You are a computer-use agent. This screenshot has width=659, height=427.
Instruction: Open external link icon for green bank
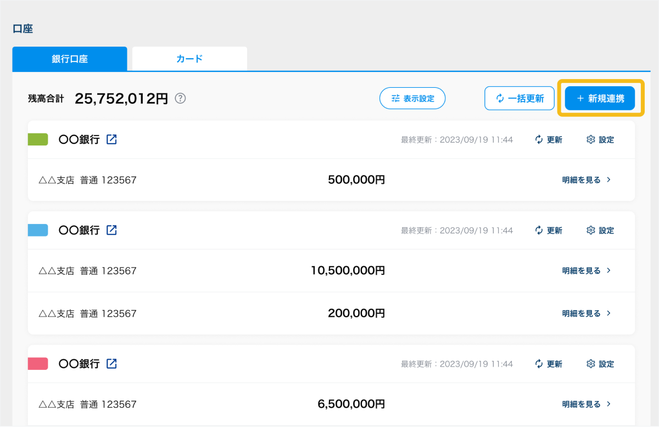pyautogui.click(x=111, y=139)
